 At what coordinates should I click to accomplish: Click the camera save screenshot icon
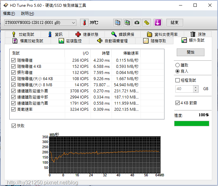click(x=137, y=23)
